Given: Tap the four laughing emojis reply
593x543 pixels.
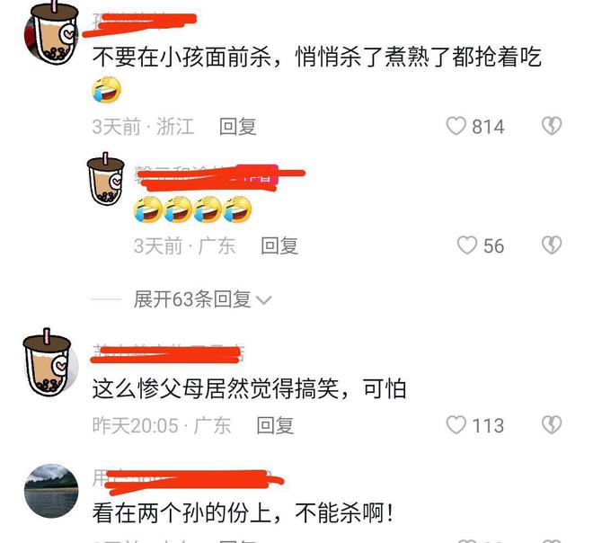Looking at the screenshot, I should (192, 209).
